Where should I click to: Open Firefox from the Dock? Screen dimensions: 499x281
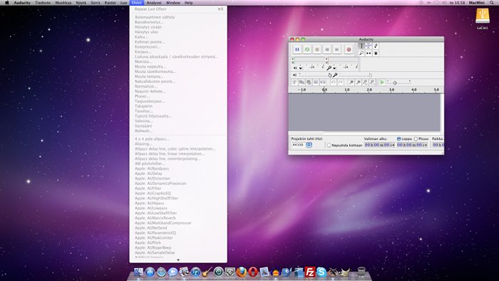click(x=241, y=272)
